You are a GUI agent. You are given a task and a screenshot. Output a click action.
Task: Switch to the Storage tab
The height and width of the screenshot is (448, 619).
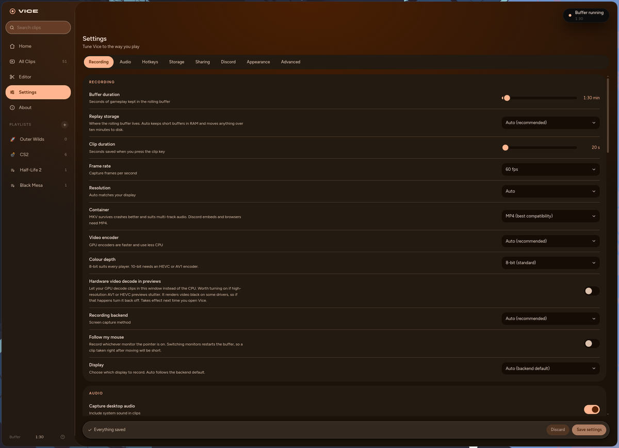click(x=176, y=62)
